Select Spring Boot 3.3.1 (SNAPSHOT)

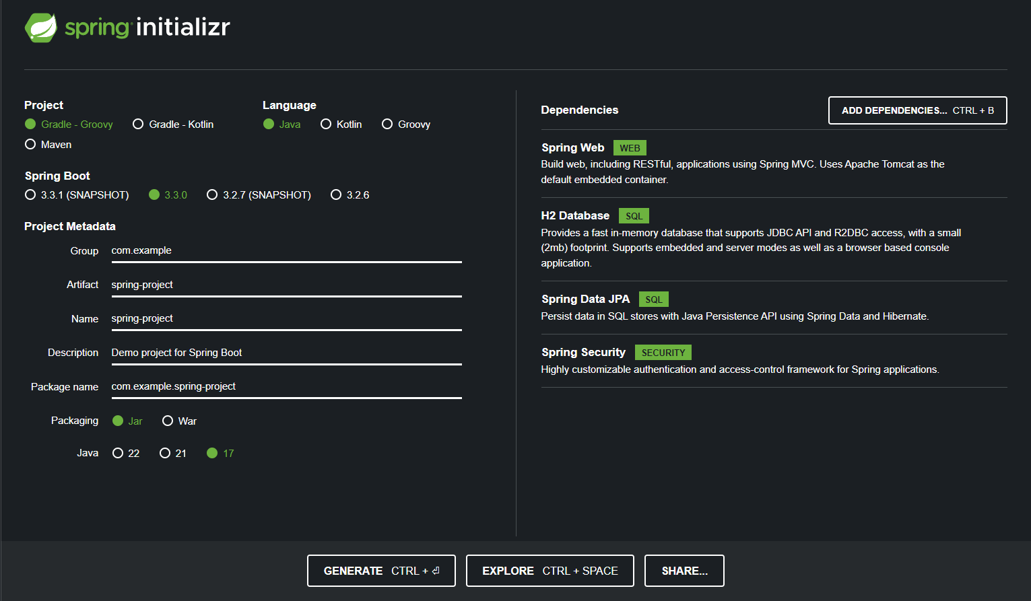(77, 195)
